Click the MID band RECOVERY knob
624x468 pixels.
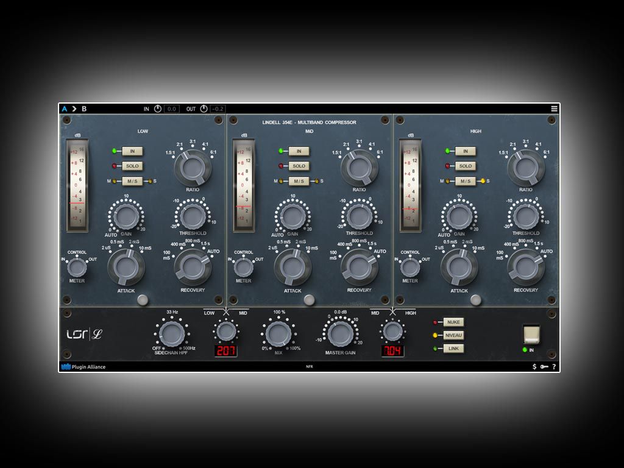tap(360, 267)
